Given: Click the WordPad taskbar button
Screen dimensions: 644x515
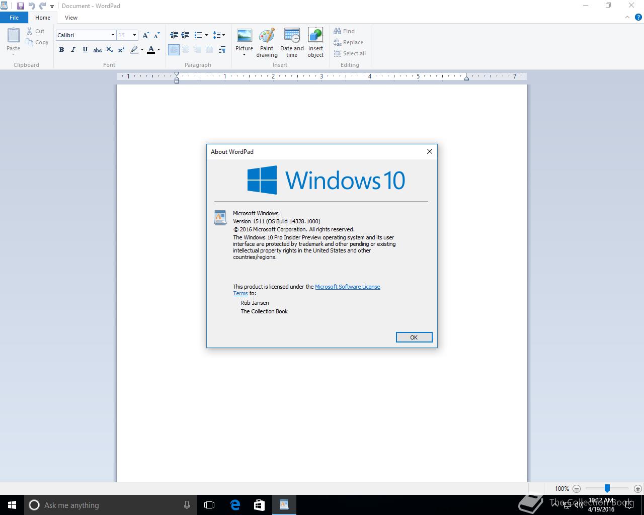Looking at the screenshot, I should [x=284, y=505].
